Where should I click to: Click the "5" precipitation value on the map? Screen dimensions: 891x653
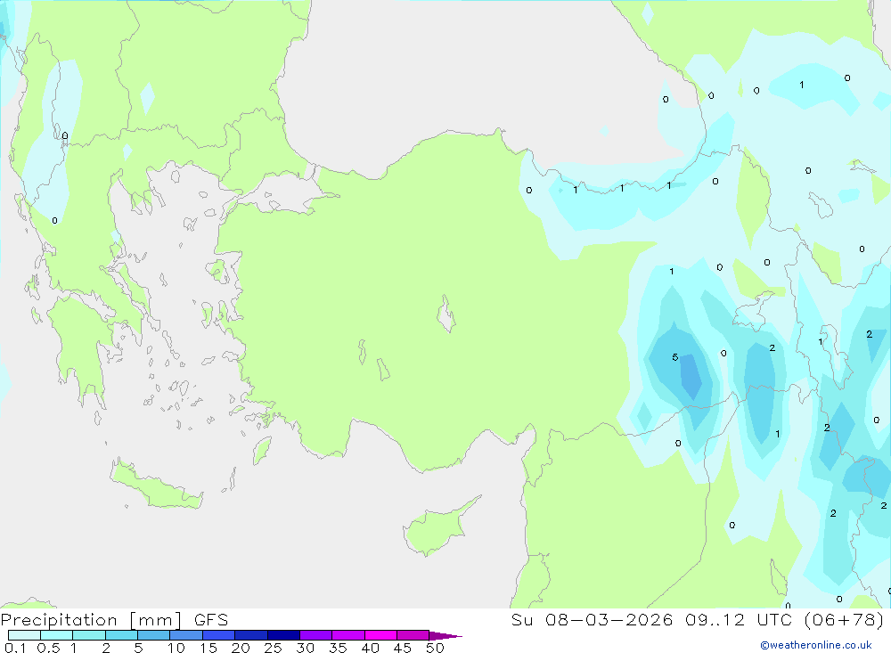[x=675, y=357]
